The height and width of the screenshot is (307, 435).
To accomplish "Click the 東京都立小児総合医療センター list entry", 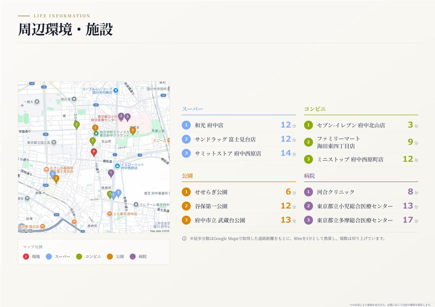I will click(361, 206).
